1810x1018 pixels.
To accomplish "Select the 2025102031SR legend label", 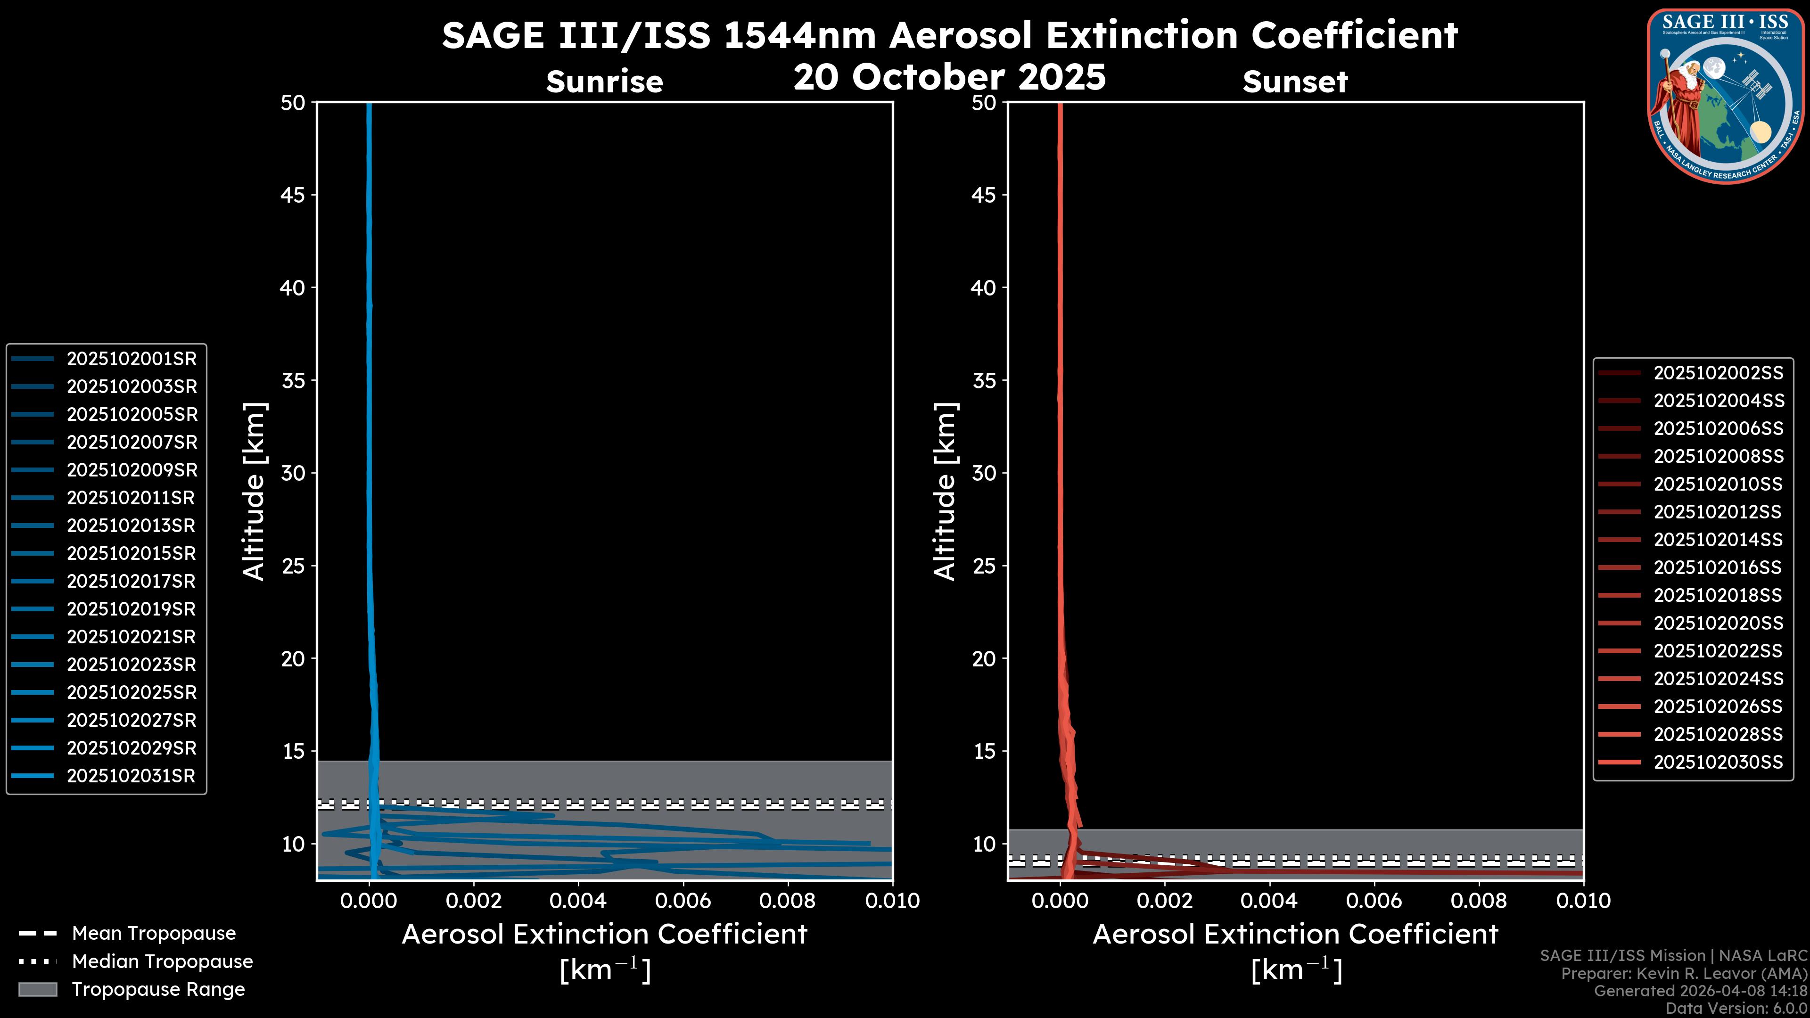I will coord(132,776).
